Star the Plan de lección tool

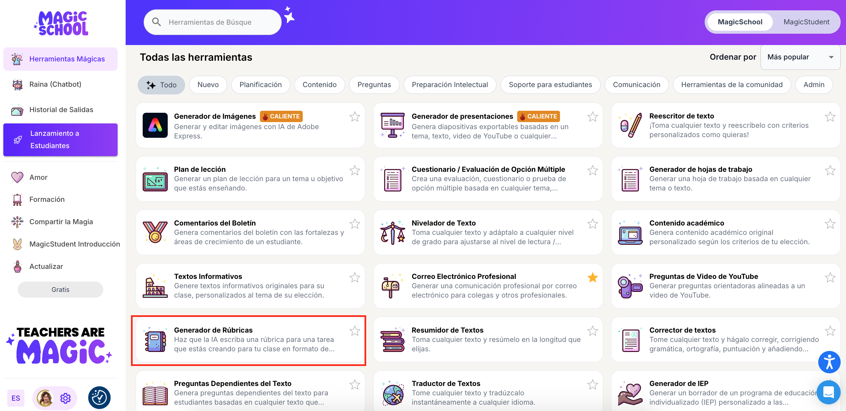355,170
